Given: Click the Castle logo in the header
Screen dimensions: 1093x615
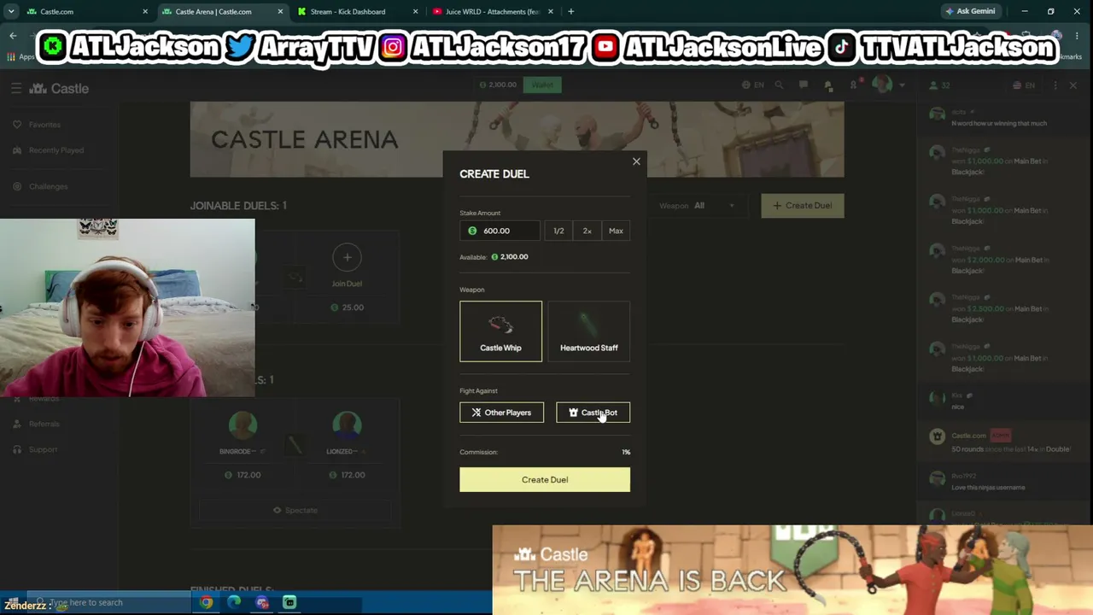Looking at the screenshot, I should click(59, 88).
